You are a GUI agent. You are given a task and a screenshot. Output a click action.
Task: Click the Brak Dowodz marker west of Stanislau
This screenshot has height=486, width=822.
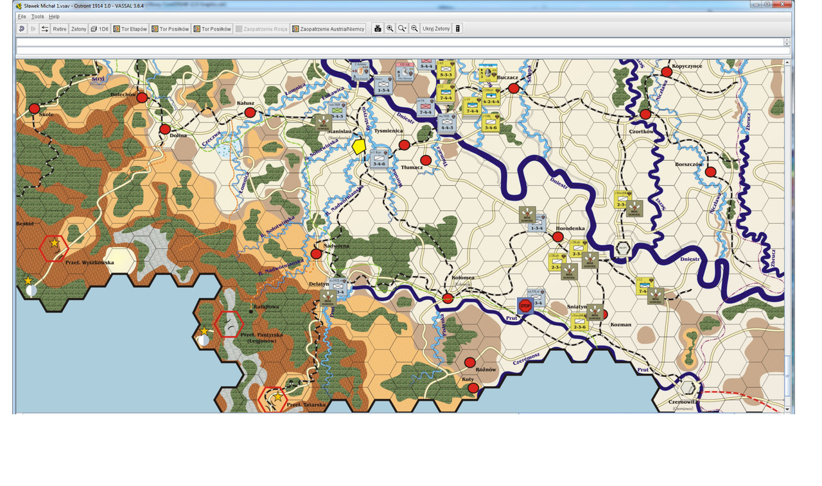pyautogui.click(x=323, y=122)
